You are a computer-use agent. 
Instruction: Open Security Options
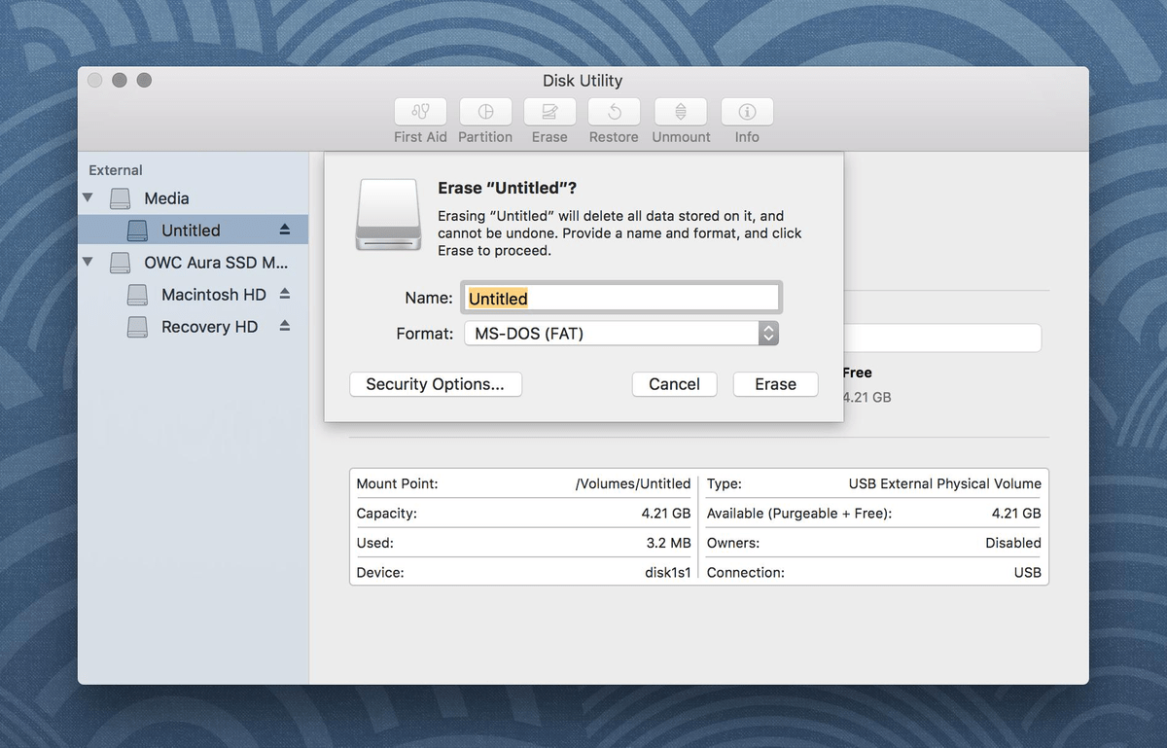[435, 384]
